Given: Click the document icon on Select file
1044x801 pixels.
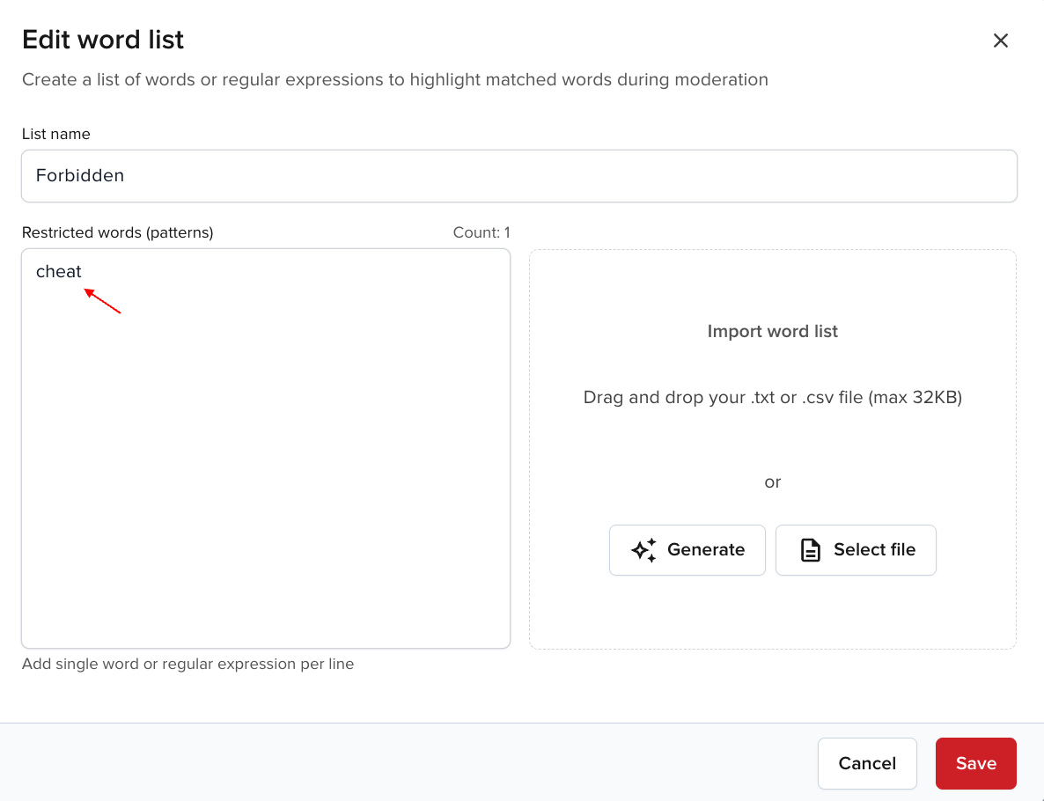Looking at the screenshot, I should point(810,550).
